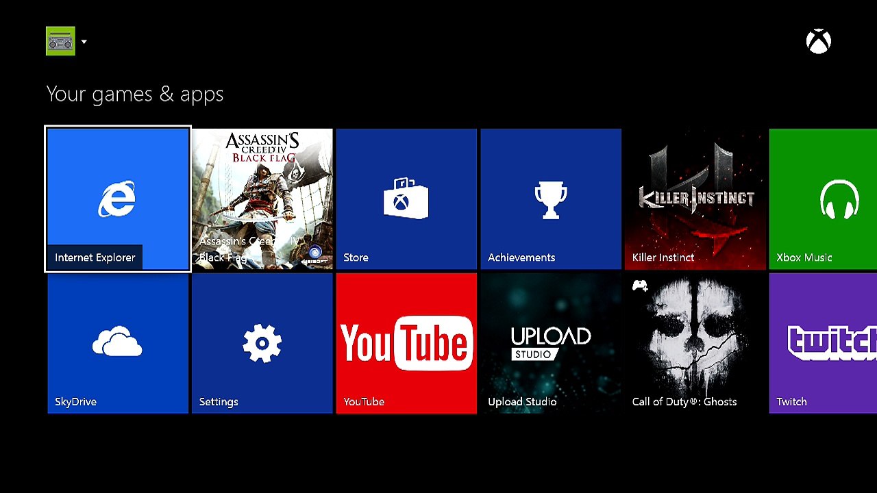Select the Achievements trophy icon
This screenshot has height=493, width=877.
(x=551, y=200)
